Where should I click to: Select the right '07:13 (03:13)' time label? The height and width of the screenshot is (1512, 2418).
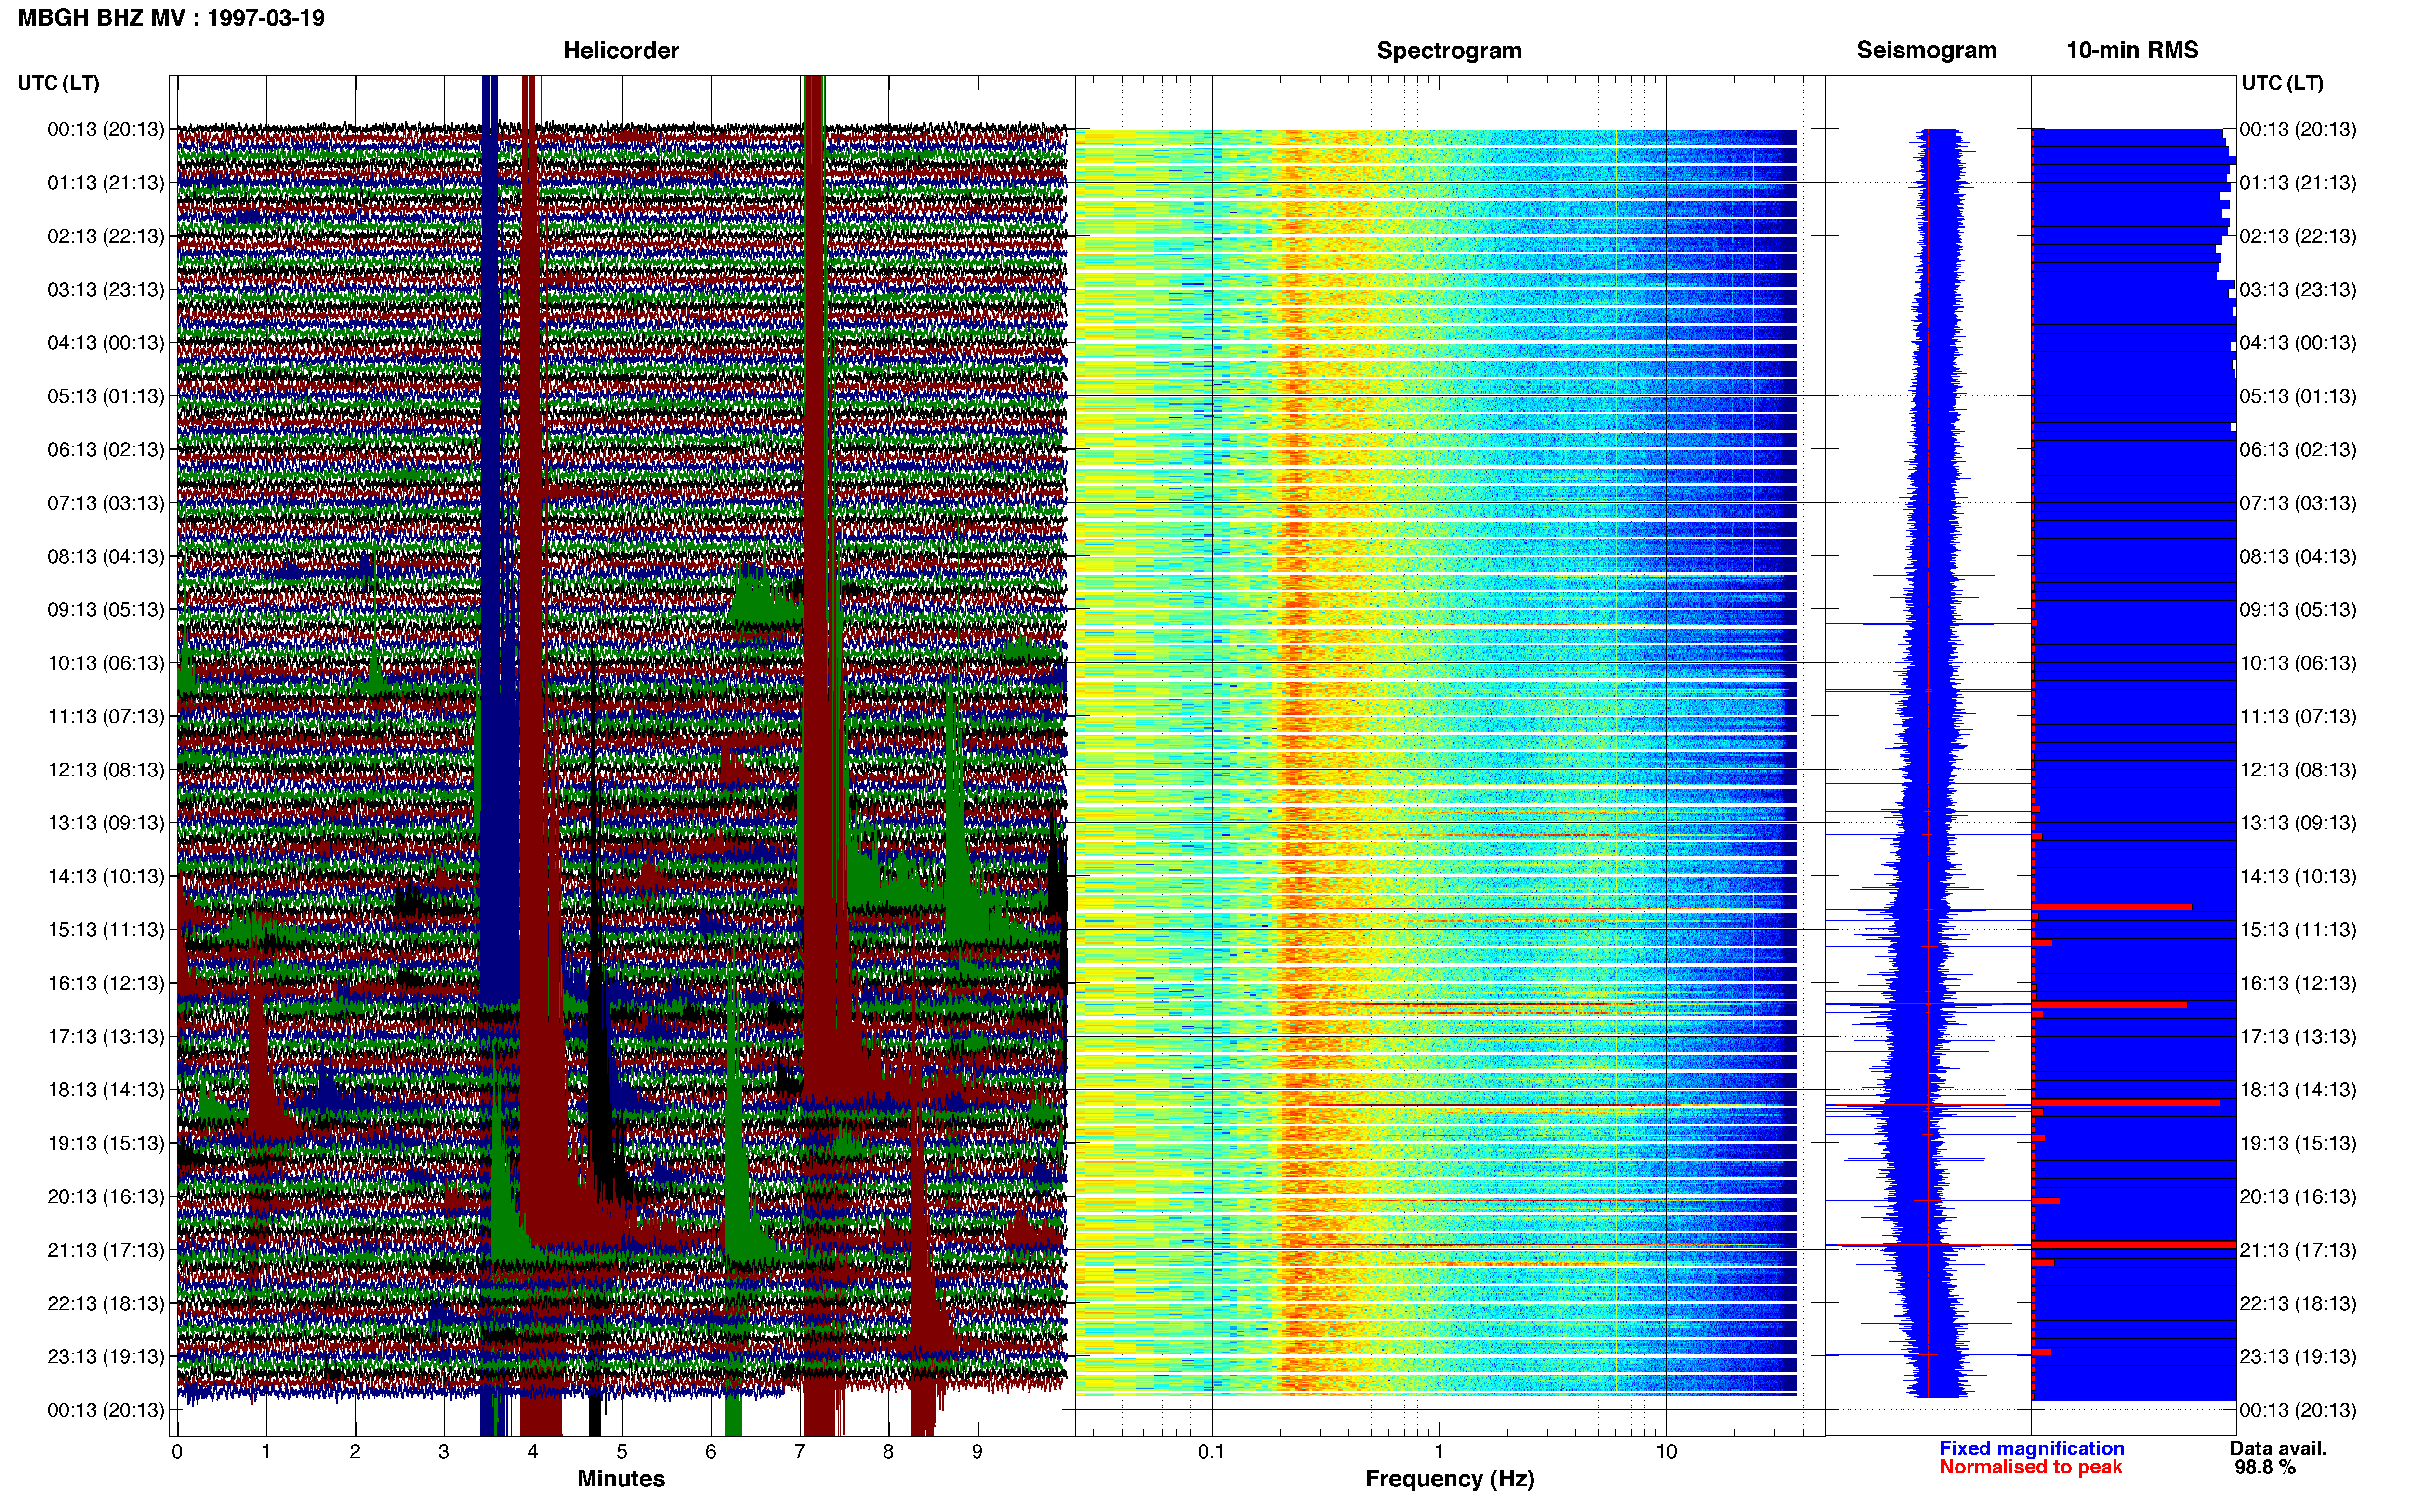pyautogui.click(x=2298, y=503)
